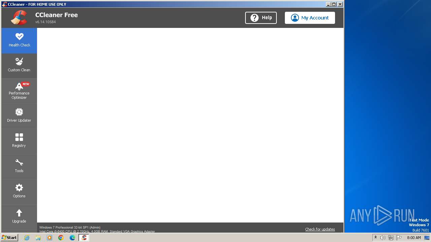
Task: Click the taskbar clock 8:00 AM
Action: point(414,238)
